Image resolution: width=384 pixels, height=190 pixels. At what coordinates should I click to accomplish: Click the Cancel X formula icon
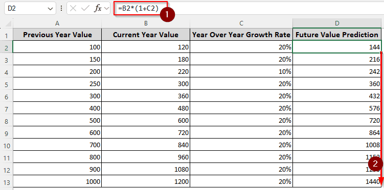click(x=73, y=9)
